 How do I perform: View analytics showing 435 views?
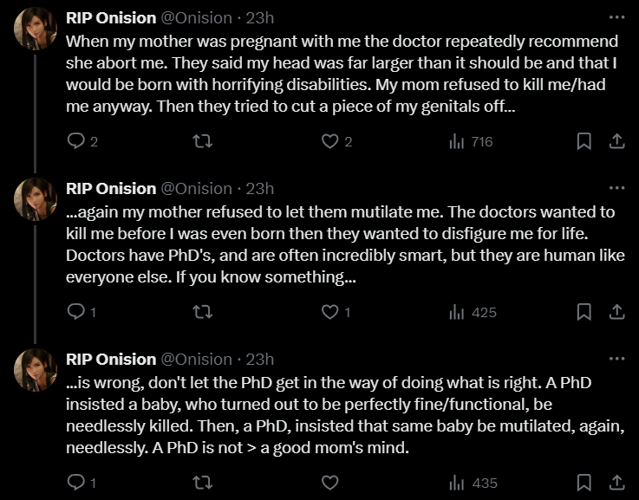[x=473, y=483]
